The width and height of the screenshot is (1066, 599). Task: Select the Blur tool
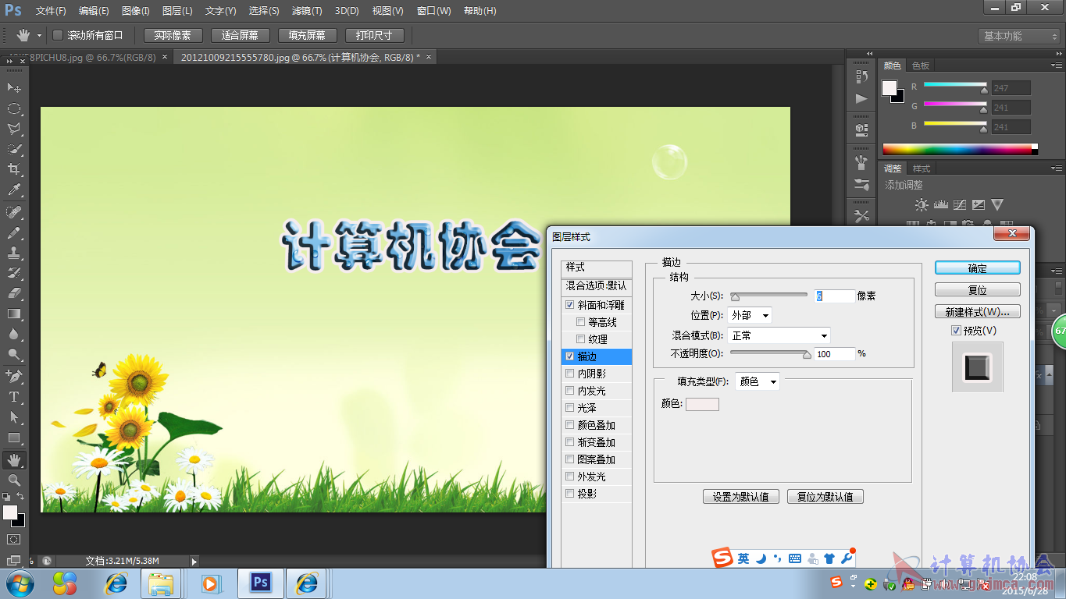tap(14, 335)
